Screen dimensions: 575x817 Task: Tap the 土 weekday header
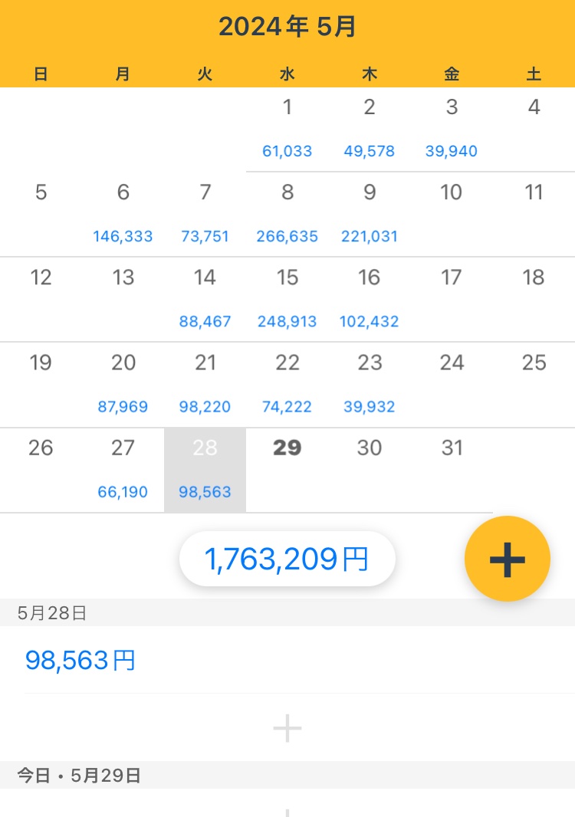pyautogui.click(x=534, y=74)
